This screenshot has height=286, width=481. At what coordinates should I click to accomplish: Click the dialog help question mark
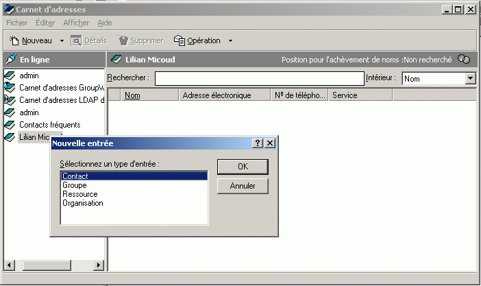coord(258,143)
